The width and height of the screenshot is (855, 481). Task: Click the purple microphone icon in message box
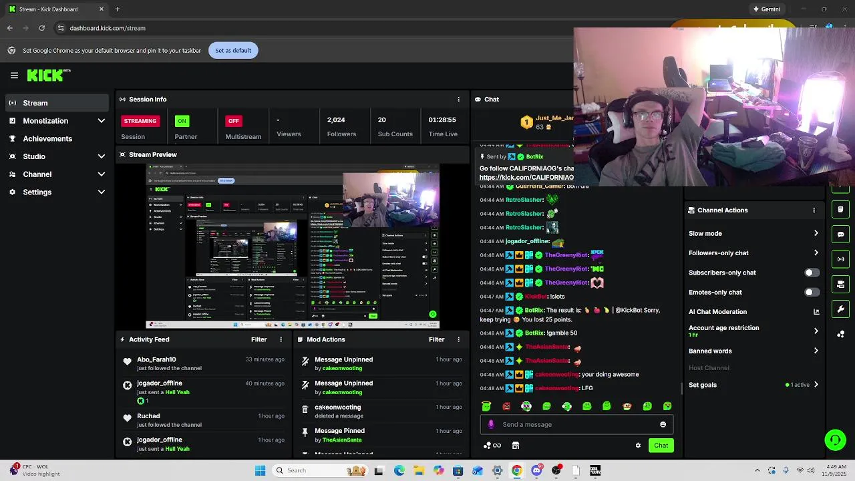click(491, 424)
